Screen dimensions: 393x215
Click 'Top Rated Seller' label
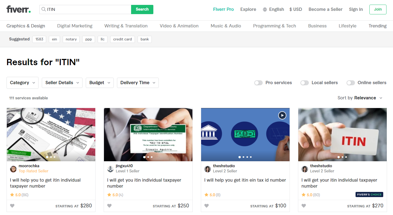(33, 171)
